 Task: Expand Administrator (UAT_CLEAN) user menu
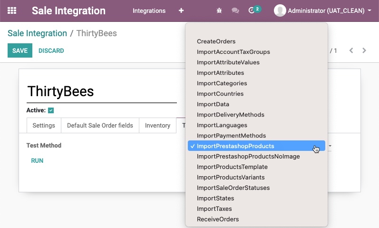click(329, 10)
